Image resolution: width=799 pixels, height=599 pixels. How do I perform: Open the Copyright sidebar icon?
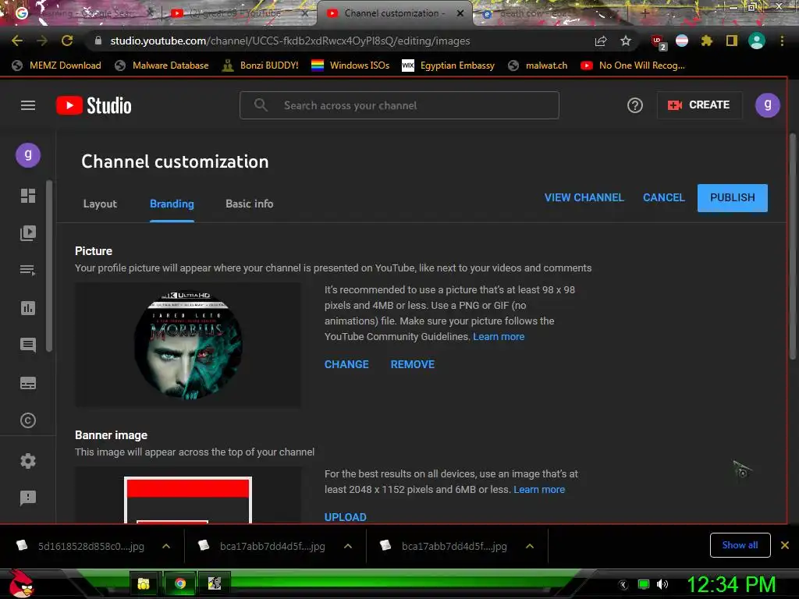click(x=28, y=420)
